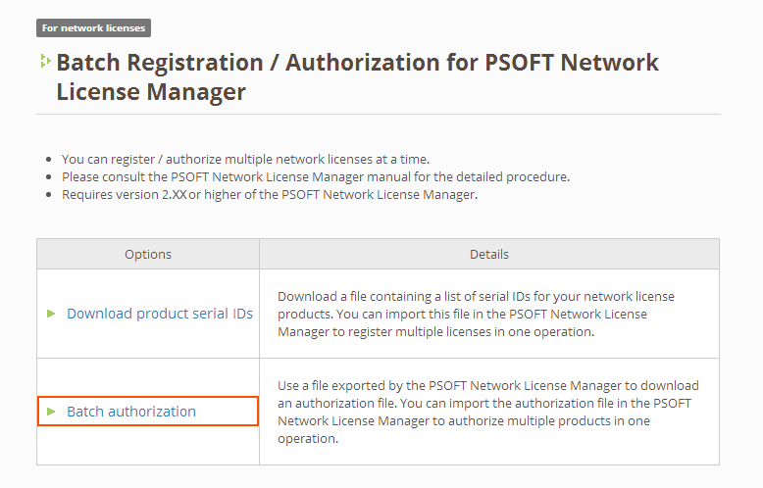Click bullet marker of the manual note
The image size is (763, 488).
pyautogui.click(x=49, y=177)
